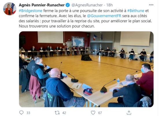Viewport: 159px width, 116px height.
Task: Enlarge the meeting room photo
Action: [x=86, y=69]
